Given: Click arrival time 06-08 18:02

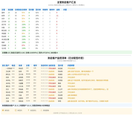Looking at the screenshot, I should (44, 89).
